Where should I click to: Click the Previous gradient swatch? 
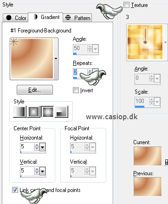[148, 187]
